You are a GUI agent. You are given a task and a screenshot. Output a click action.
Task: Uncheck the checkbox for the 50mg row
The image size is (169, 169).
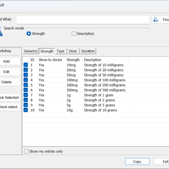26,75
